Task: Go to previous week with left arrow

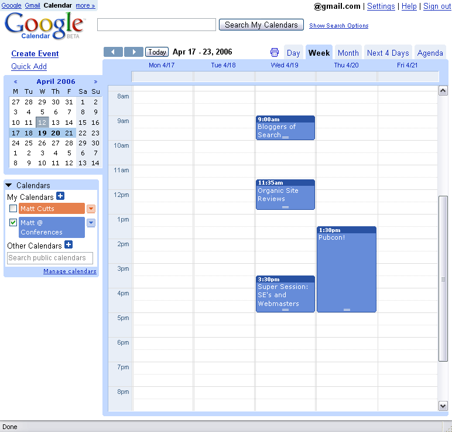Action: click(113, 52)
